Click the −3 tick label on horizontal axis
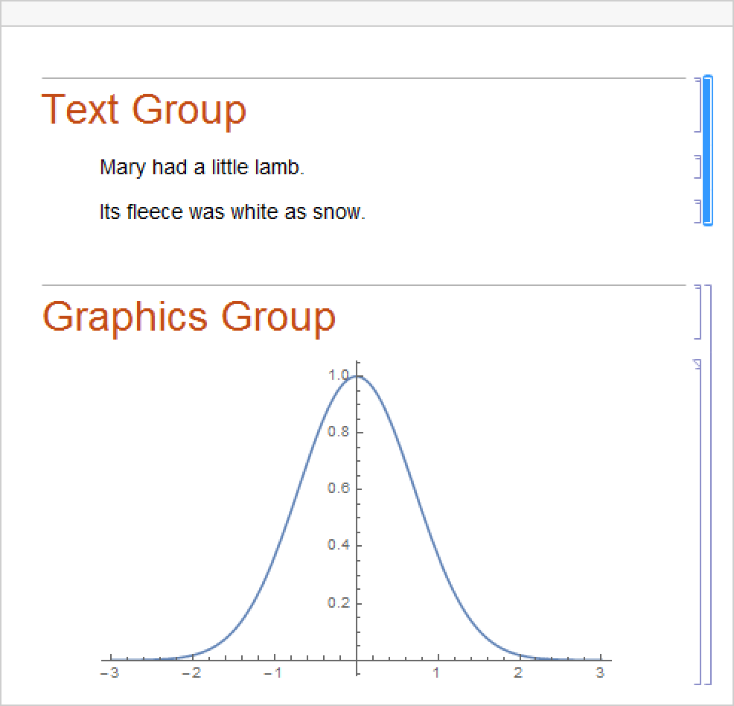 click(110, 673)
